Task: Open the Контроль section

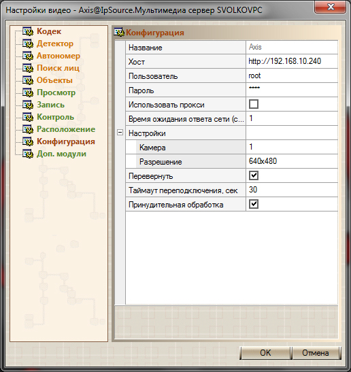Action: click(x=56, y=117)
